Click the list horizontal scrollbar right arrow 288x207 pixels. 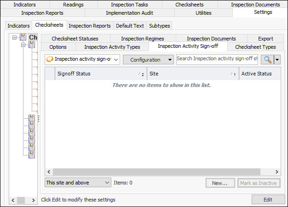(277, 172)
